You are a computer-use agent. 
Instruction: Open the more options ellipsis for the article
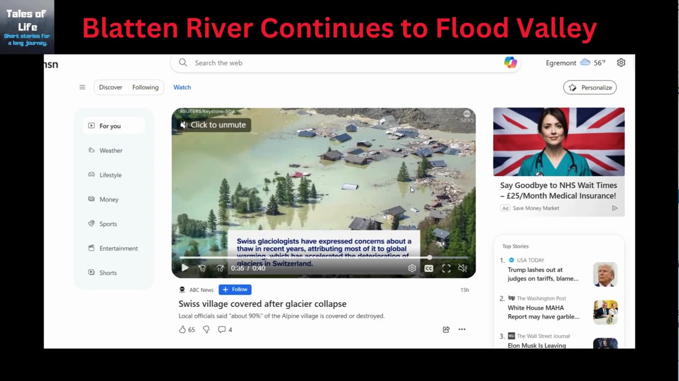tap(462, 329)
